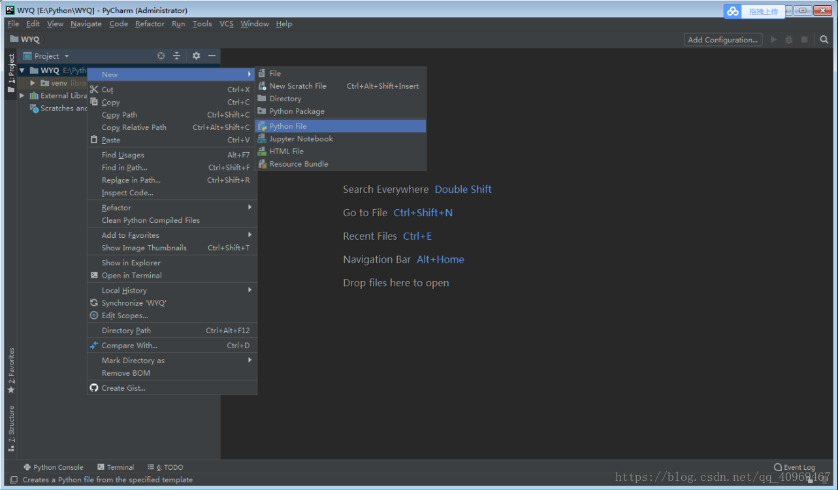The height and width of the screenshot is (490, 838).
Task: Open the VCS menu
Action: (x=226, y=24)
